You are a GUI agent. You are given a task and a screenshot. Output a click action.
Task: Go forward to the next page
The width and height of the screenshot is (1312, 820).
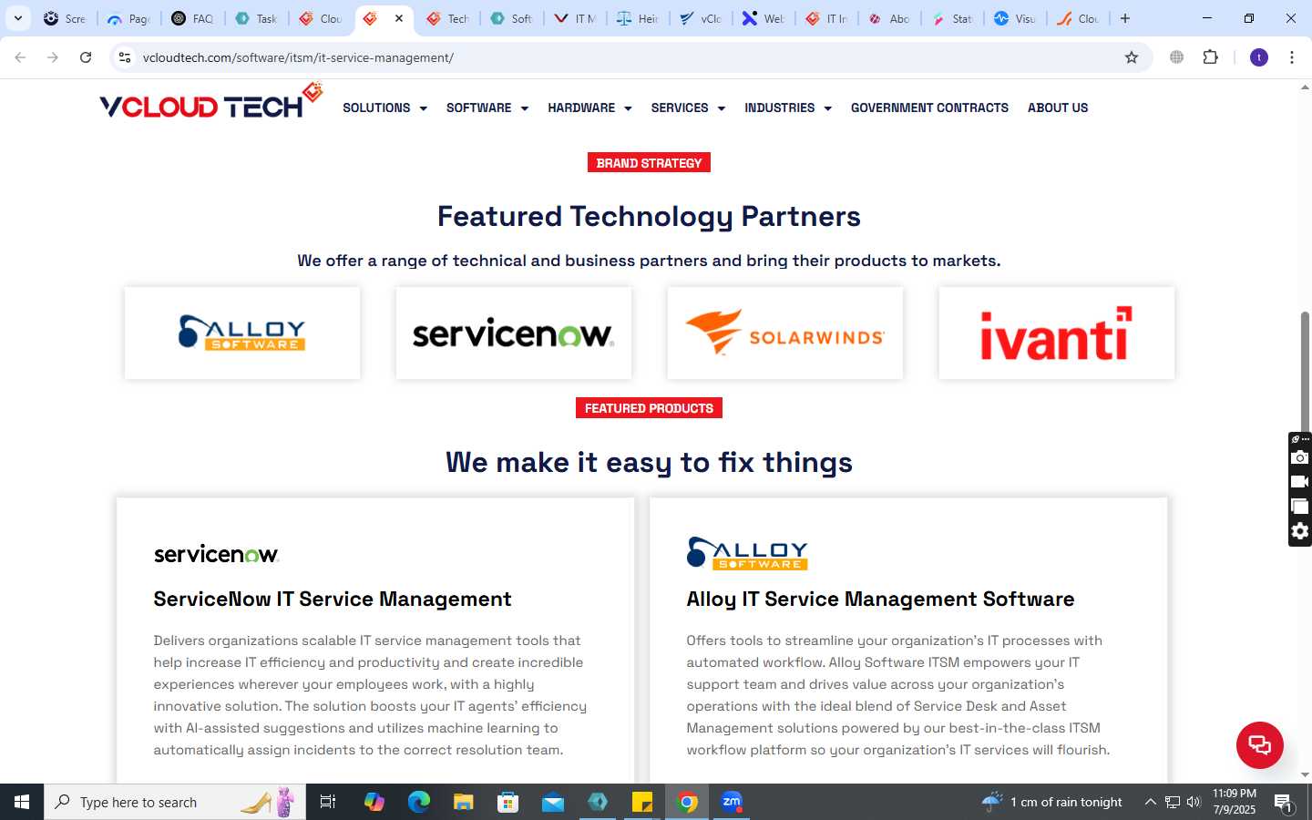coord(53,57)
